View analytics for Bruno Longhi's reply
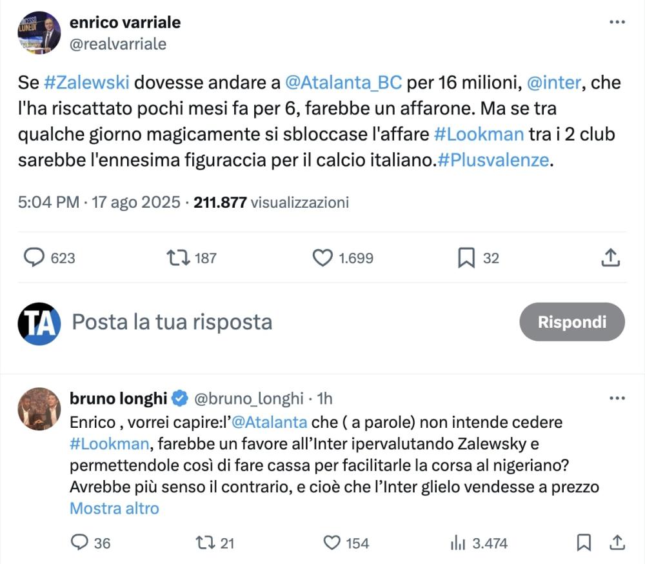The height and width of the screenshot is (564, 645). click(458, 543)
